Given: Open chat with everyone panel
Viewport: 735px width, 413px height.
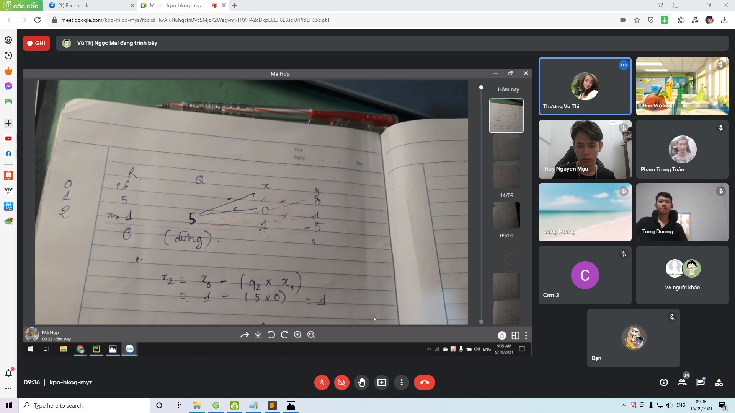Looking at the screenshot, I should (701, 382).
